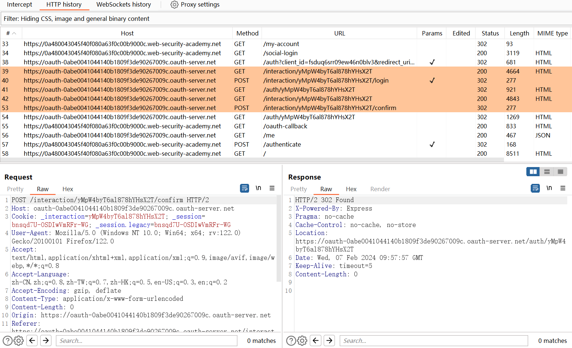Select side-by-side layout view icon
The width and height of the screenshot is (572, 348).
coord(533,172)
